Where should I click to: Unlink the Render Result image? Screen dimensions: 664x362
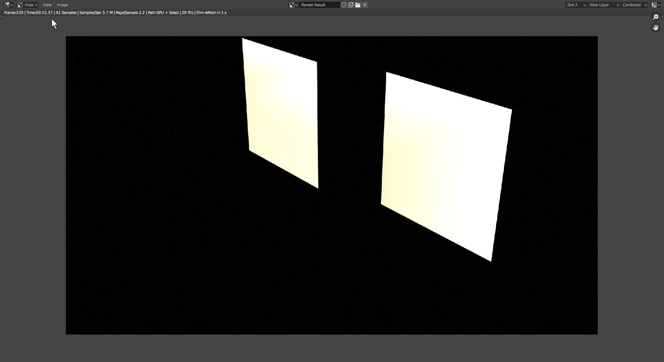(365, 5)
